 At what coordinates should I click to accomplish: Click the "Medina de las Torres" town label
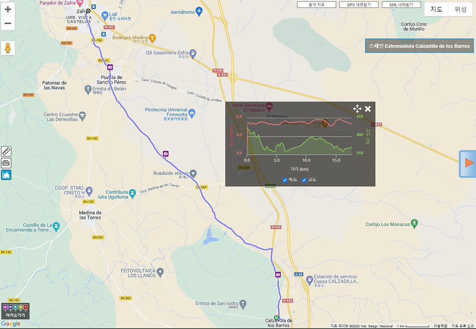tap(90, 215)
